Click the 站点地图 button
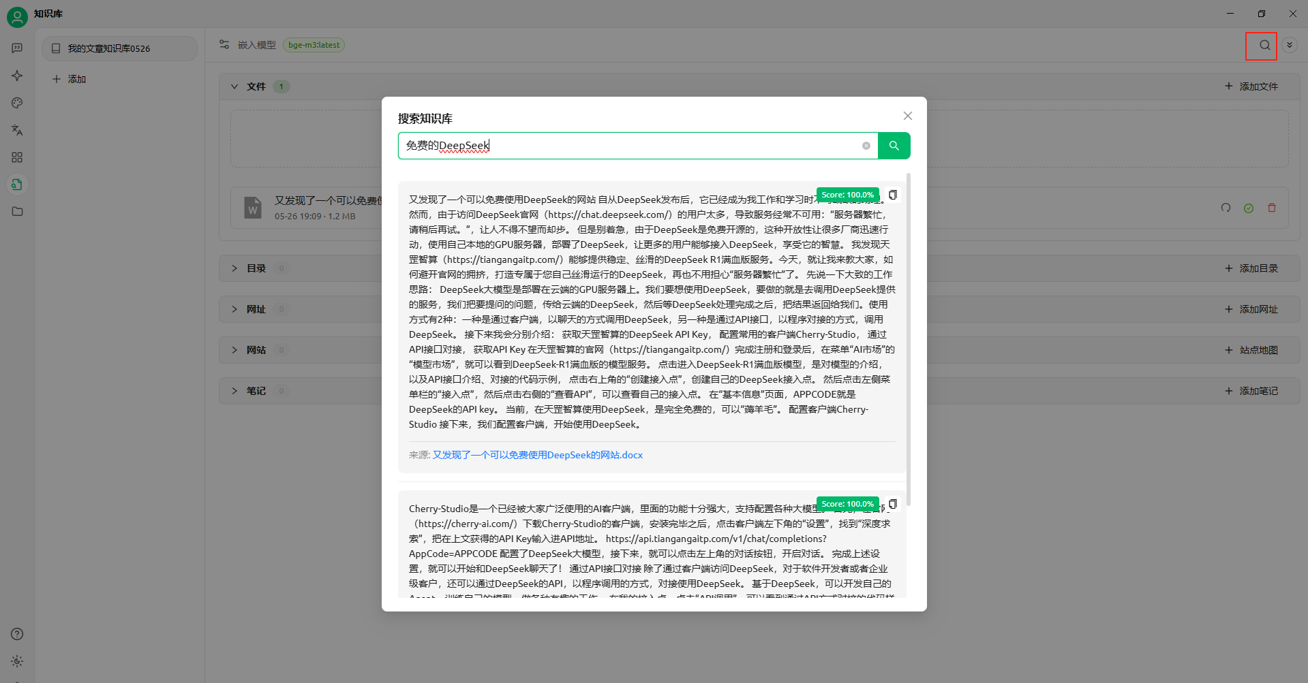Viewport: 1308px width, 683px height. 1251,350
